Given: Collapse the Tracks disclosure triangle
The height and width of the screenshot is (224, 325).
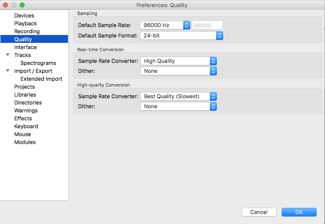Looking at the screenshot, I should 8,55.
